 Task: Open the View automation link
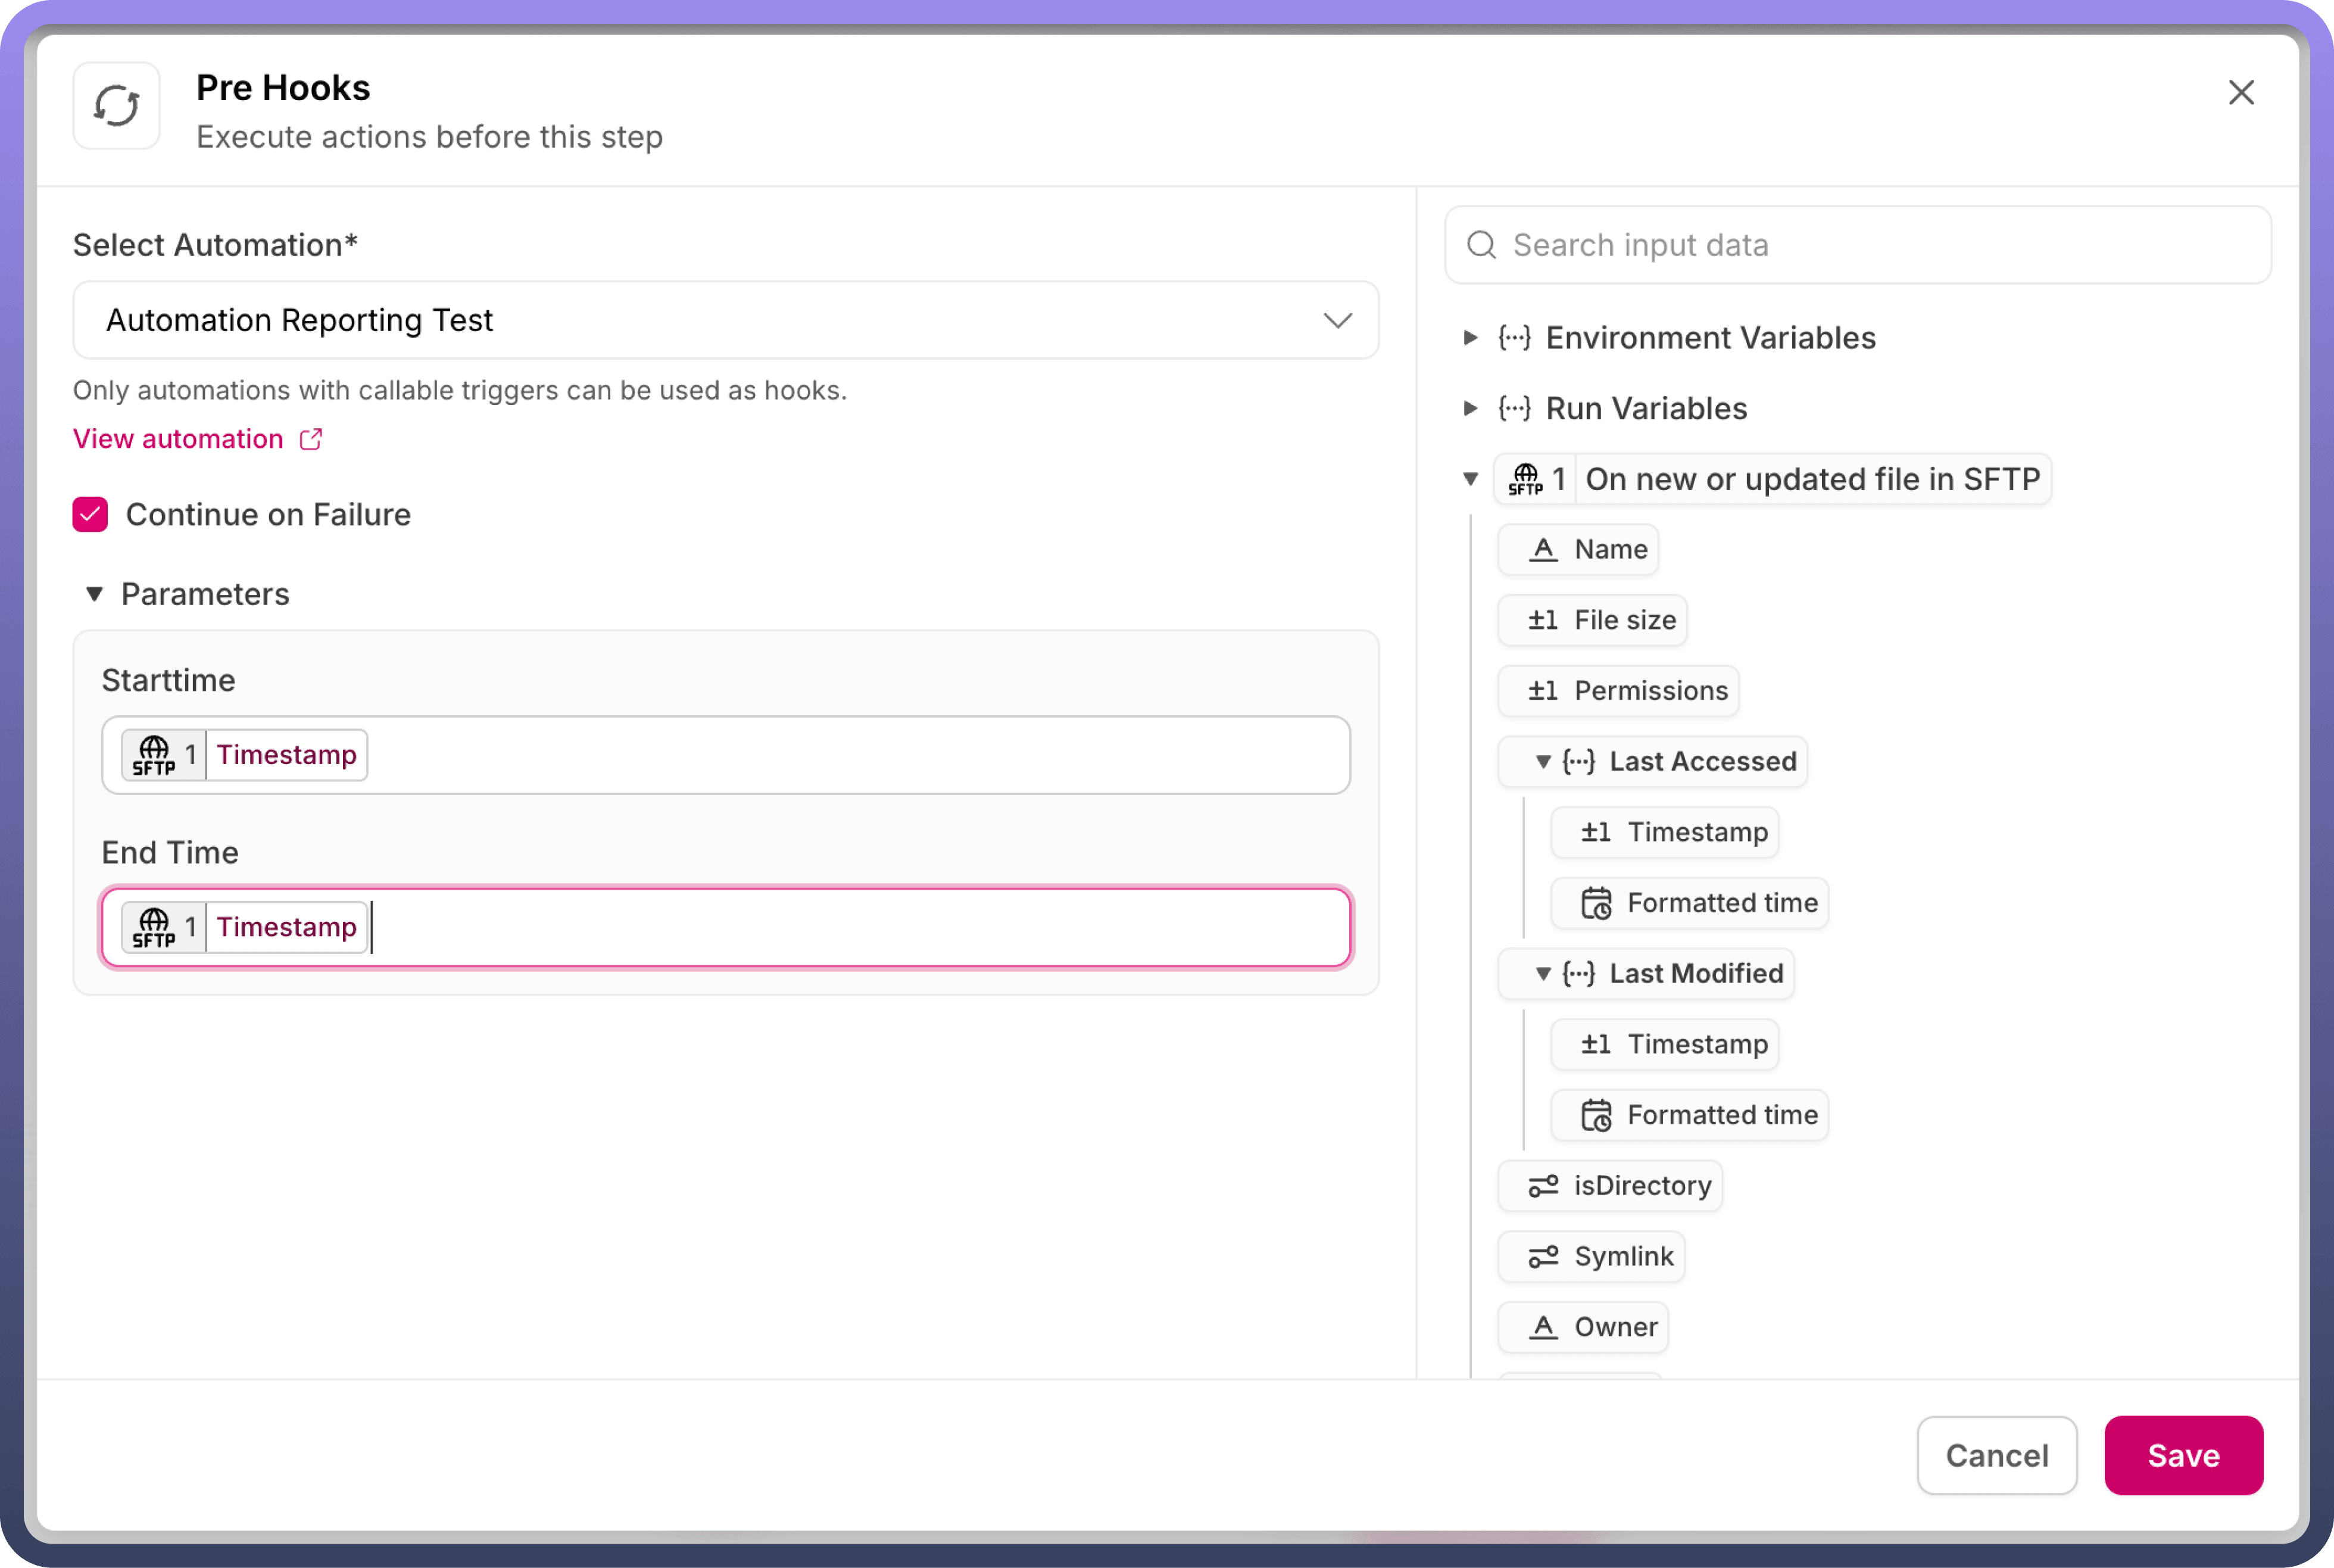(x=178, y=439)
